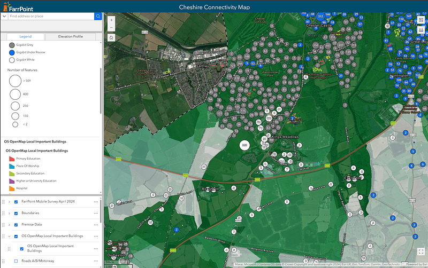Select the Legend tab
Viewport: 428px width, 268px height.
tap(26, 36)
